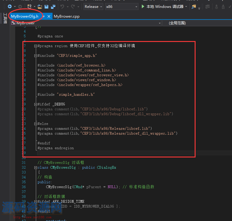This screenshot has width=232, height=221.
Task: Click the first greyed debug step icon
Action: [216, 7]
